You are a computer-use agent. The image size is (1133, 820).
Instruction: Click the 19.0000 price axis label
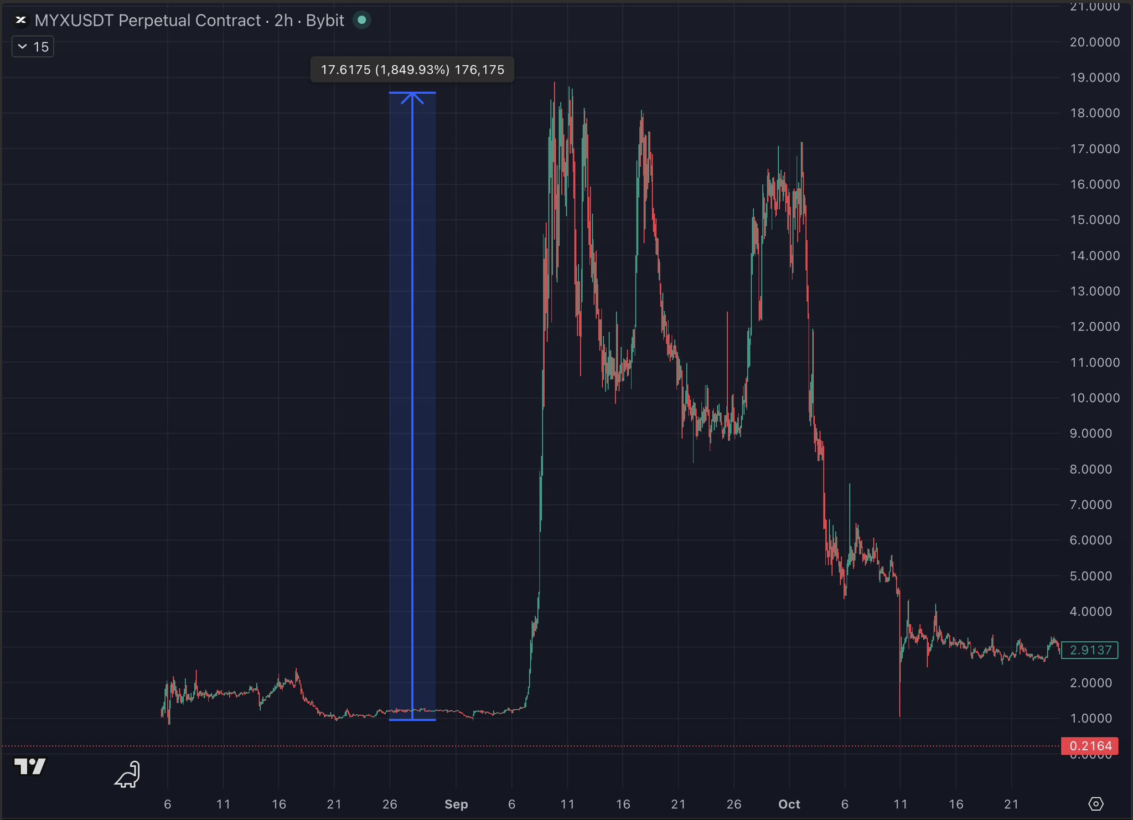(1094, 78)
